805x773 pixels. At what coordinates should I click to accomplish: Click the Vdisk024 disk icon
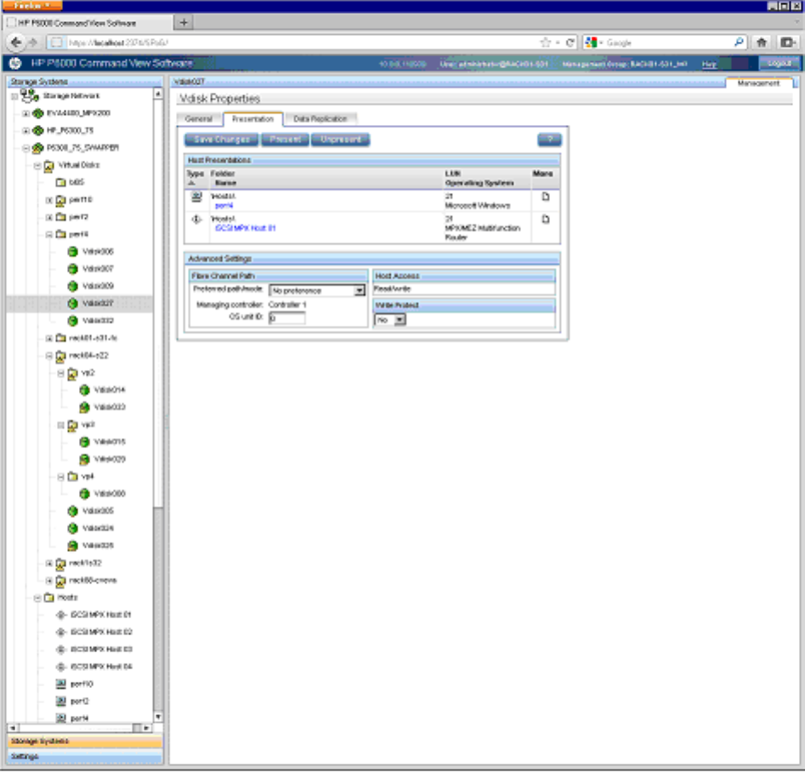pos(73,529)
